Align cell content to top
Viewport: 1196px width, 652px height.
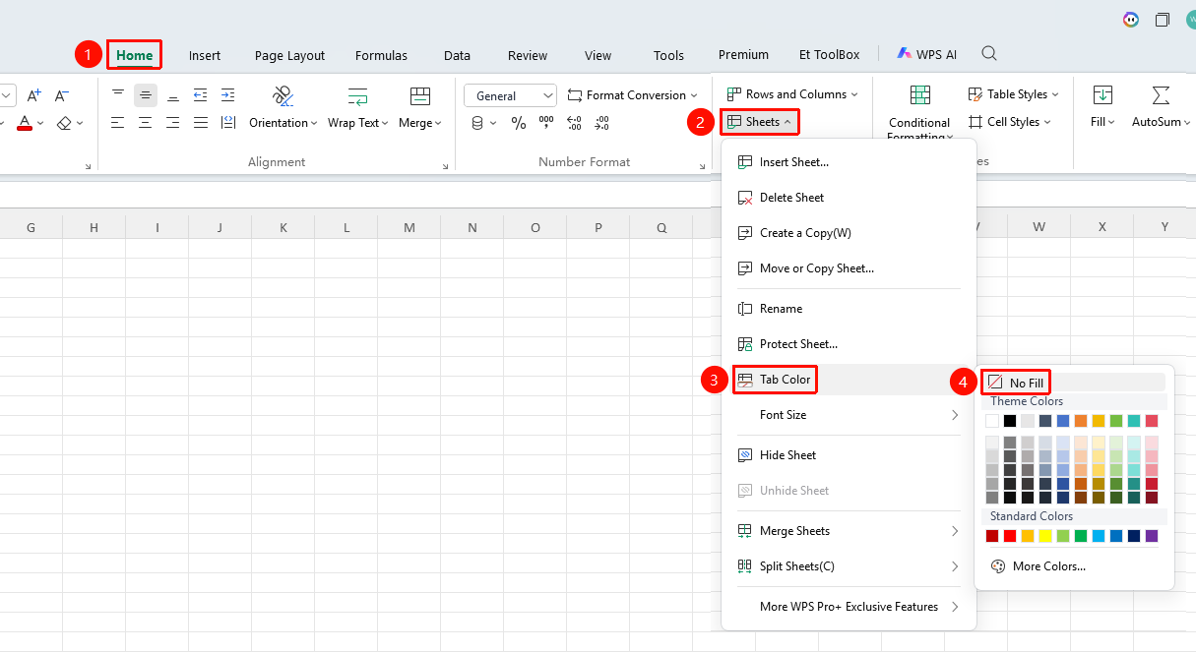point(118,95)
